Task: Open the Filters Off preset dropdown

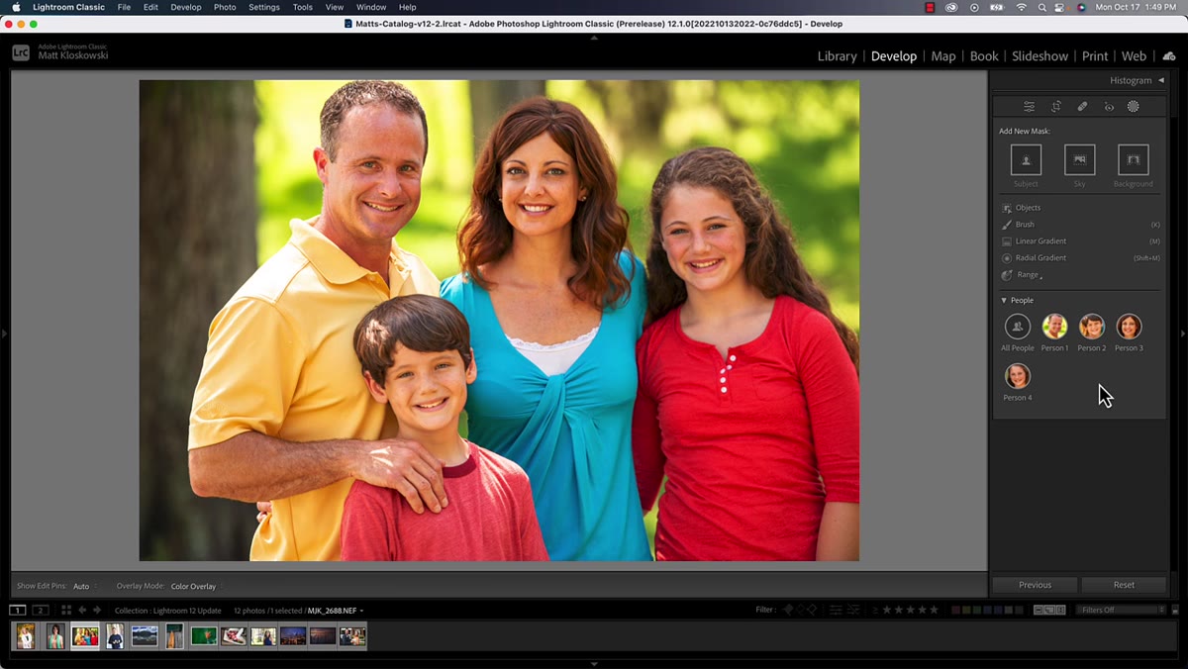Action: (x=1120, y=611)
